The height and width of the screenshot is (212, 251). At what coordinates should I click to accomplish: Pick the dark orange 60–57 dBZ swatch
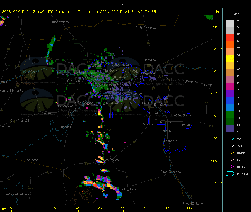pos(230,45)
